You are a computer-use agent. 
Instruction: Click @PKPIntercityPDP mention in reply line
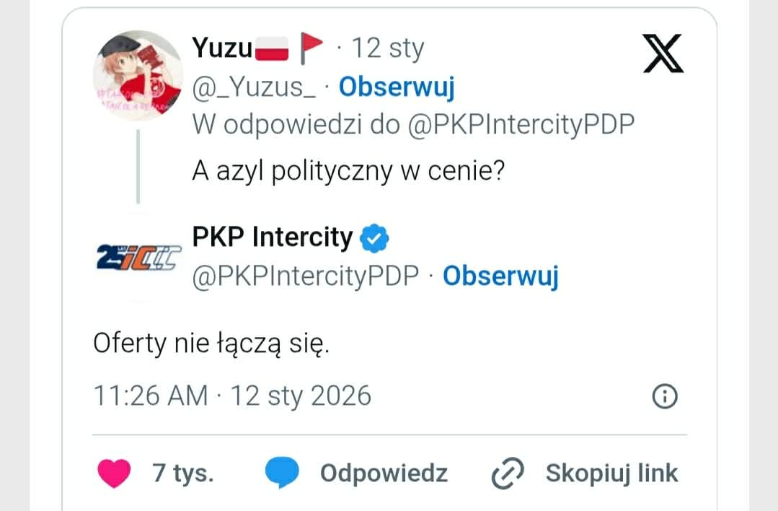coord(521,125)
